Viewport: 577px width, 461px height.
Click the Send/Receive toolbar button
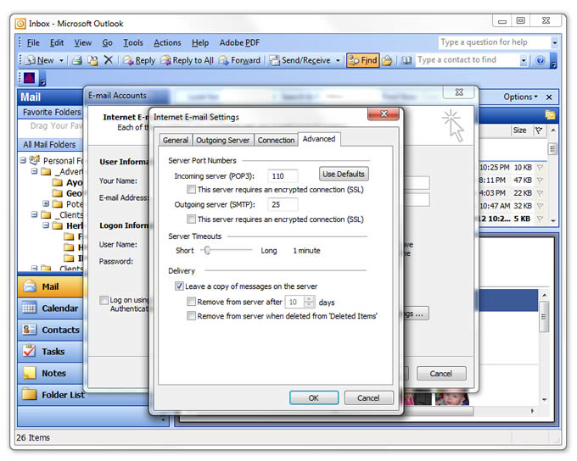(x=300, y=60)
